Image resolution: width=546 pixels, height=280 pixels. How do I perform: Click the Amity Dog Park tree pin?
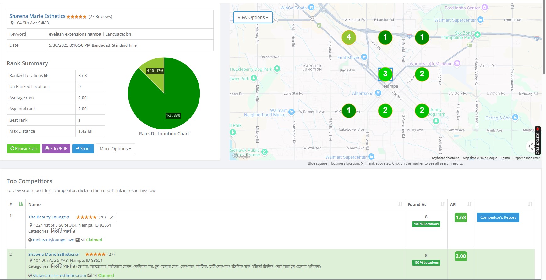(436, 121)
